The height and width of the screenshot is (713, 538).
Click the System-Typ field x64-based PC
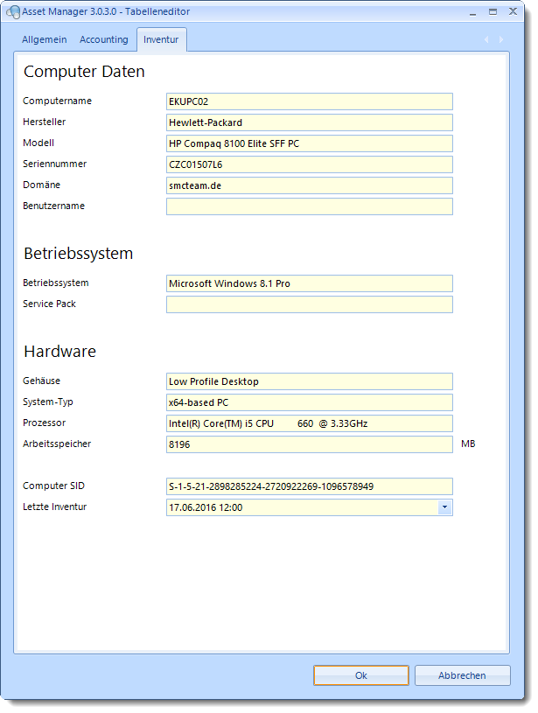[x=310, y=402]
